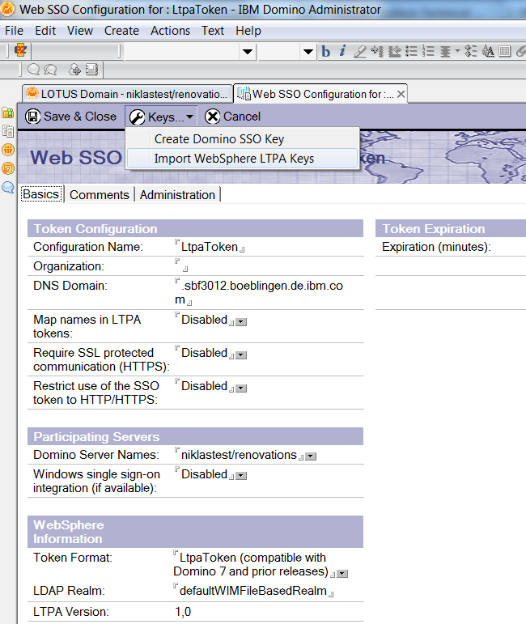Click the address book icon in second toolbar
Screen dimensions: 526x624
tap(92, 70)
